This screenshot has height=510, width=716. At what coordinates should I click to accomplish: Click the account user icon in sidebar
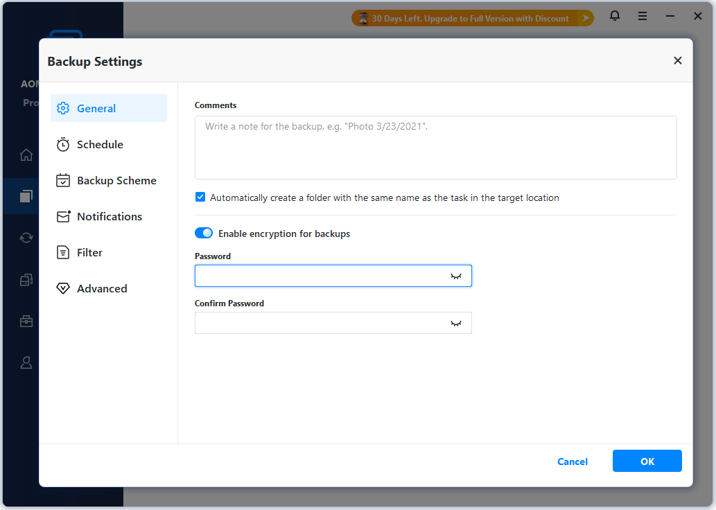coord(26,362)
